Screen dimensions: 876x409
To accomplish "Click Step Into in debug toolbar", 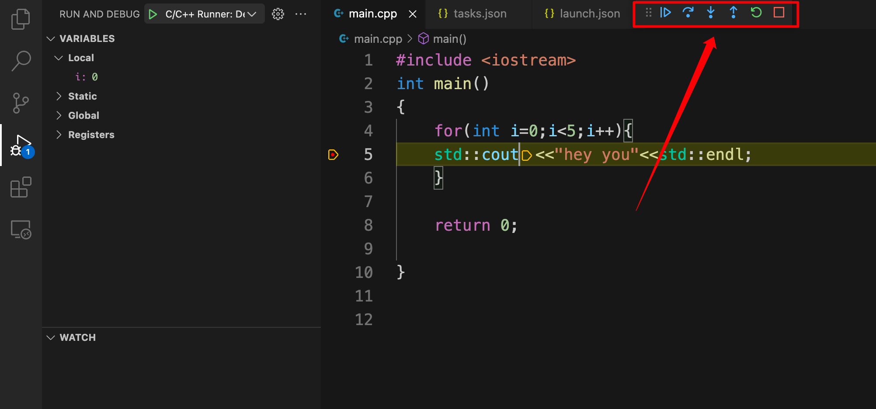I will (711, 13).
